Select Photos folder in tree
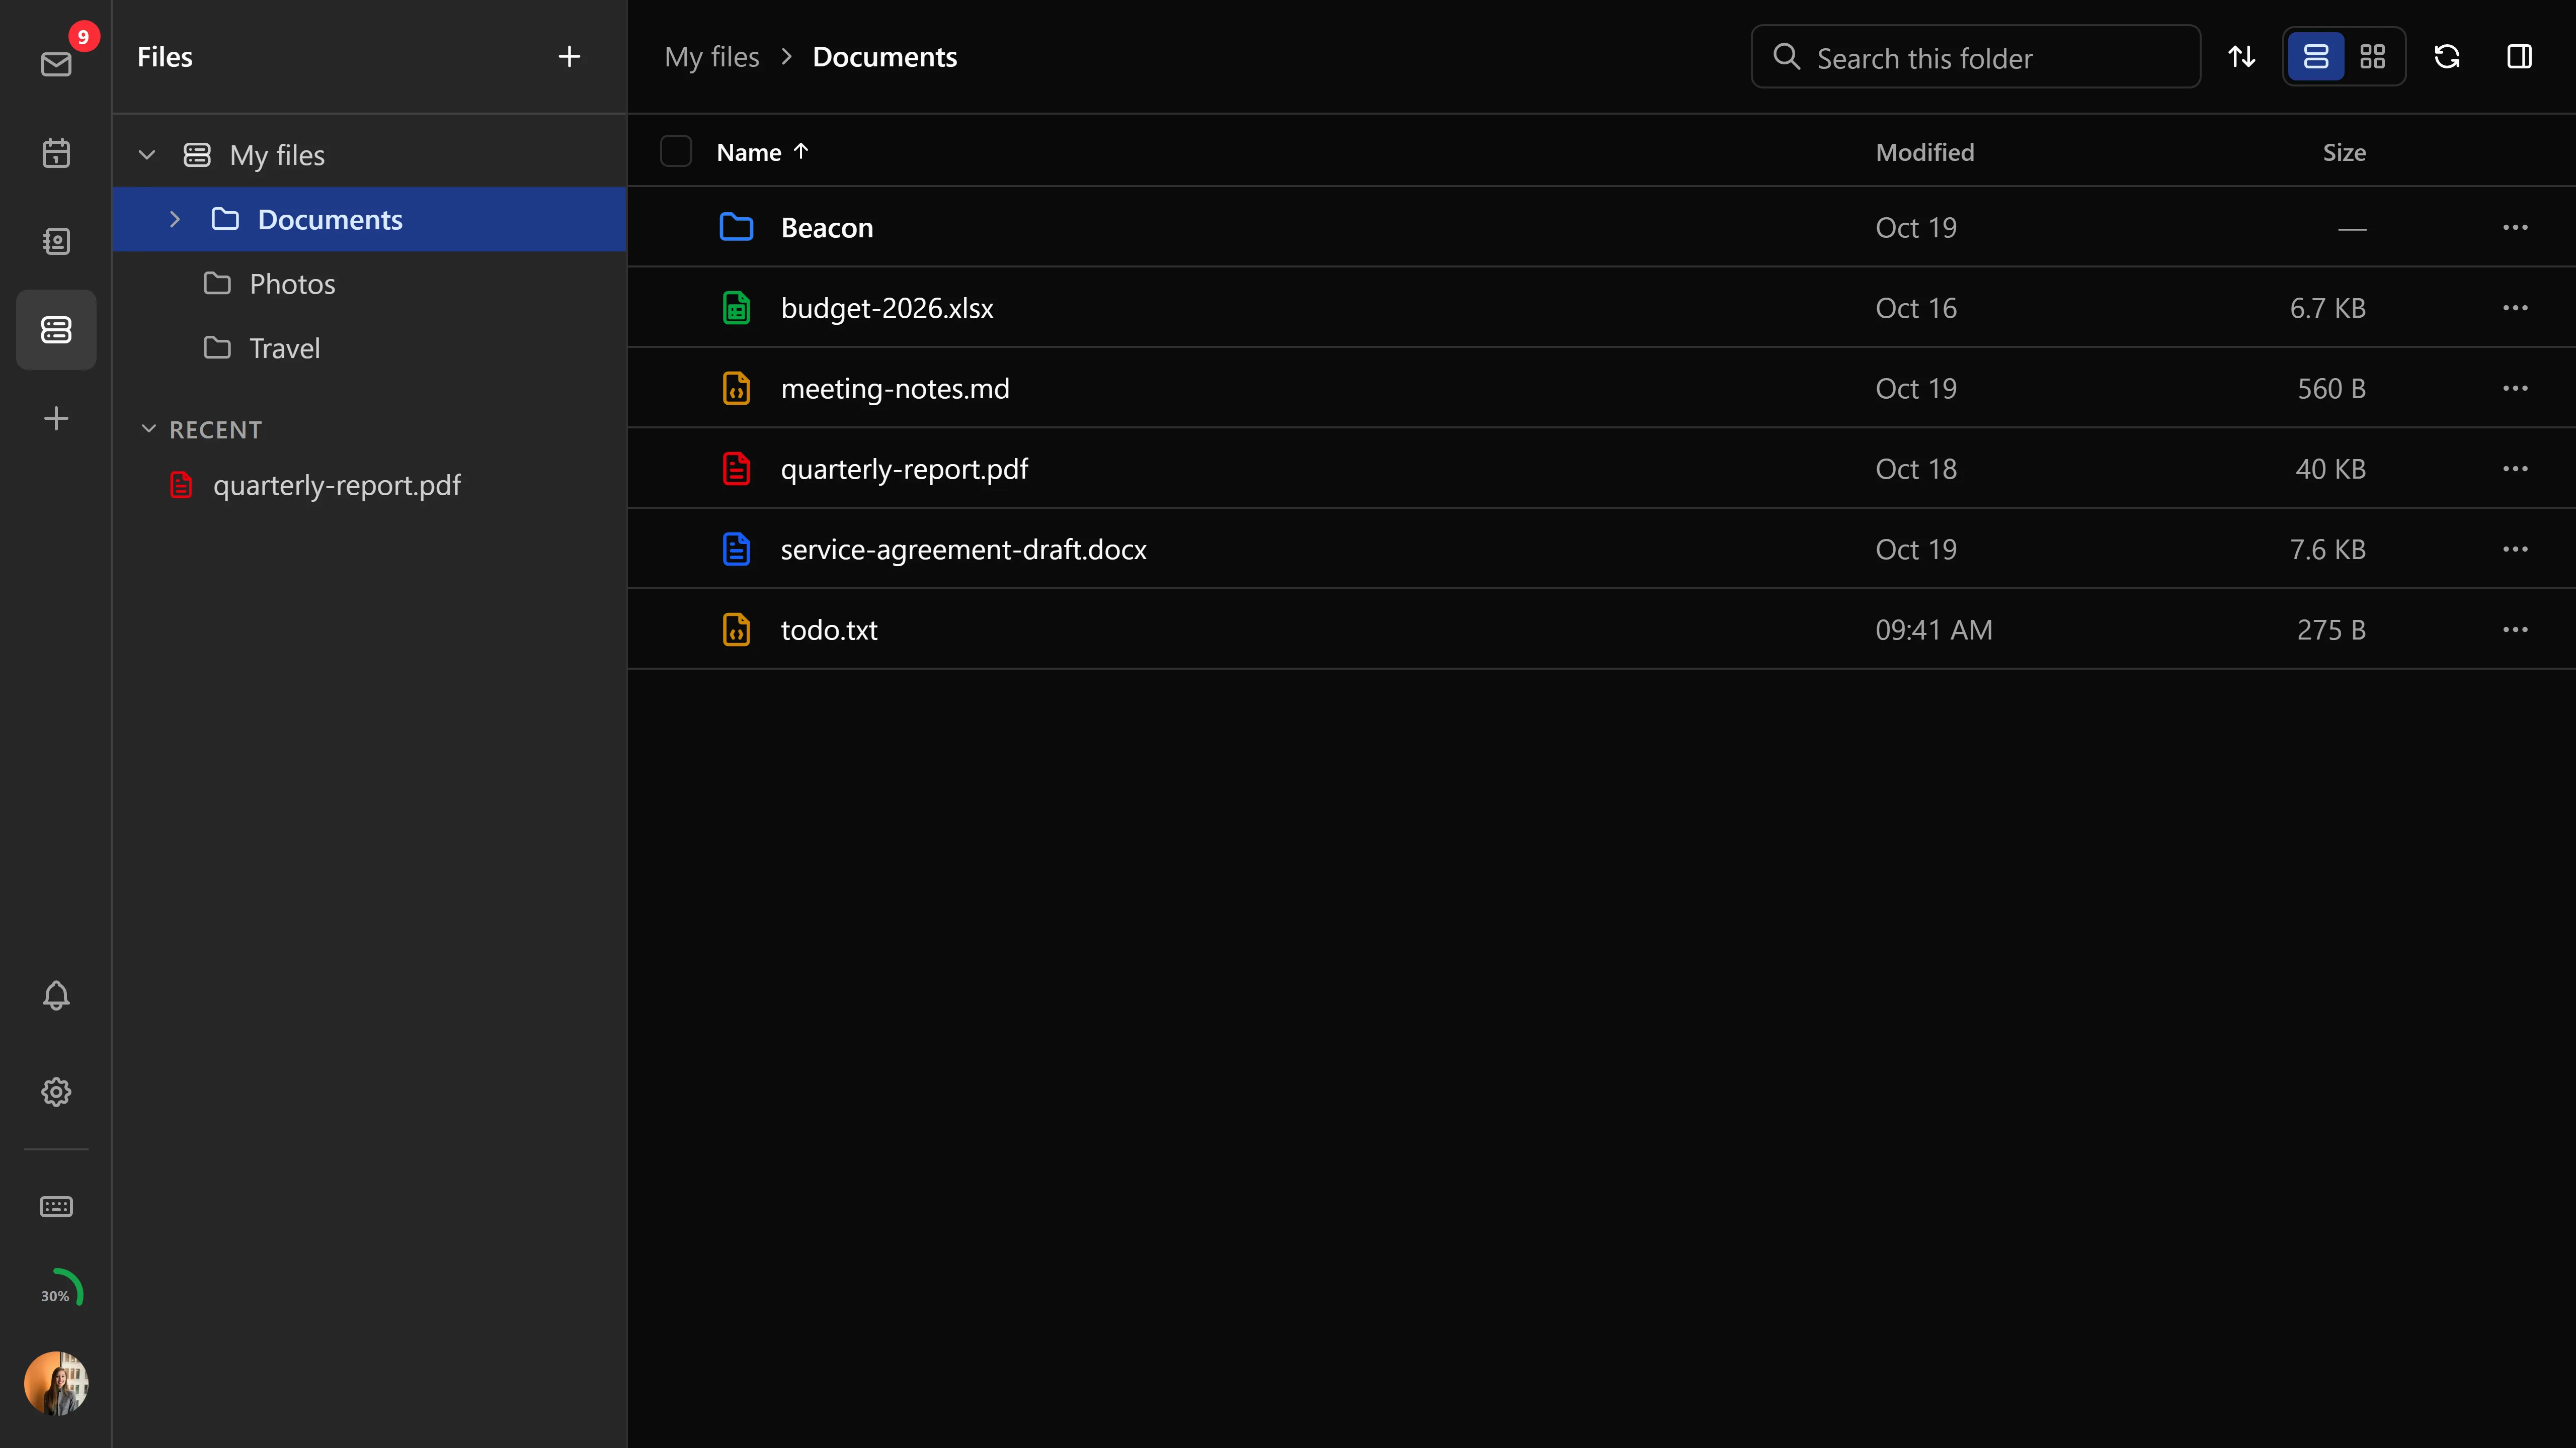 (x=370, y=284)
